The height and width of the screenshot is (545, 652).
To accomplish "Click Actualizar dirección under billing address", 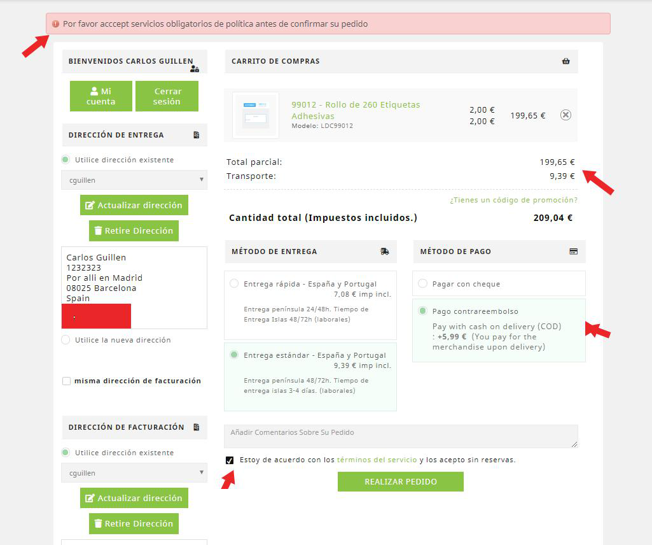I will pos(134,498).
